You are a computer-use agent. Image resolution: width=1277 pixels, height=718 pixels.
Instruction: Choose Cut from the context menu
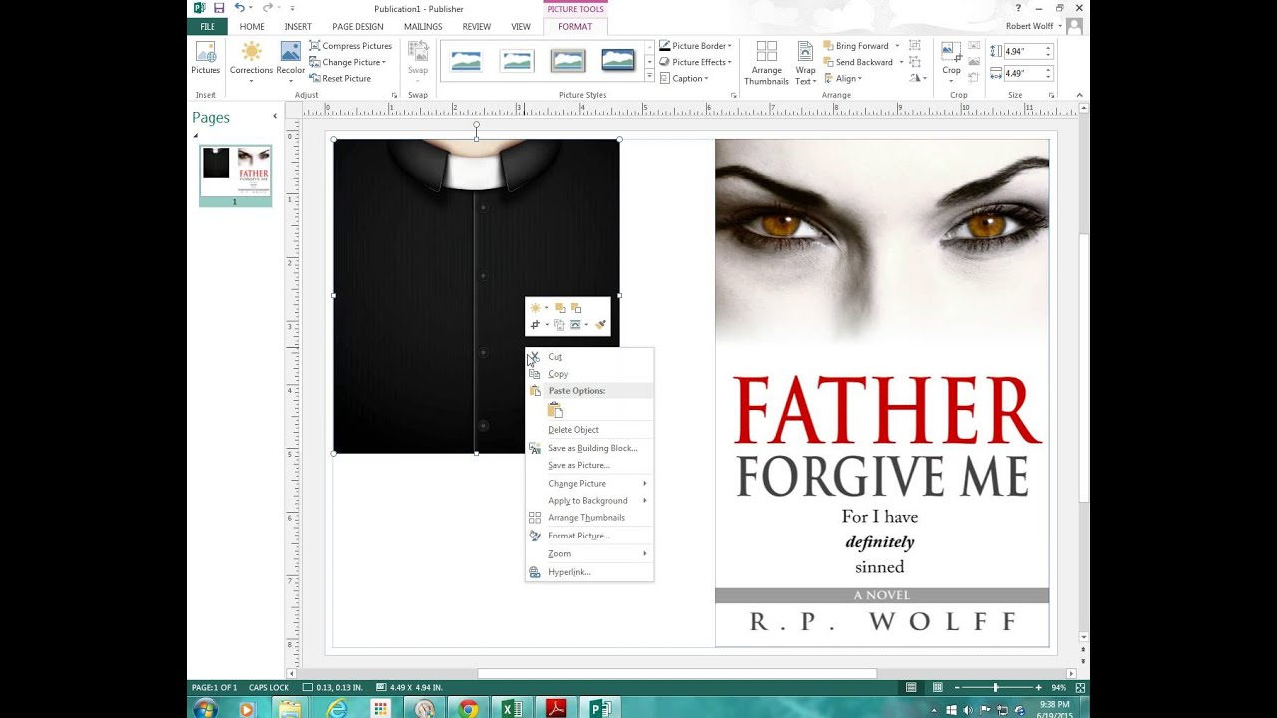[590, 356]
